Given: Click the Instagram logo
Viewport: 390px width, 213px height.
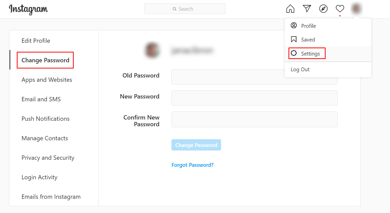Looking at the screenshot, I should tap(28, 9).
